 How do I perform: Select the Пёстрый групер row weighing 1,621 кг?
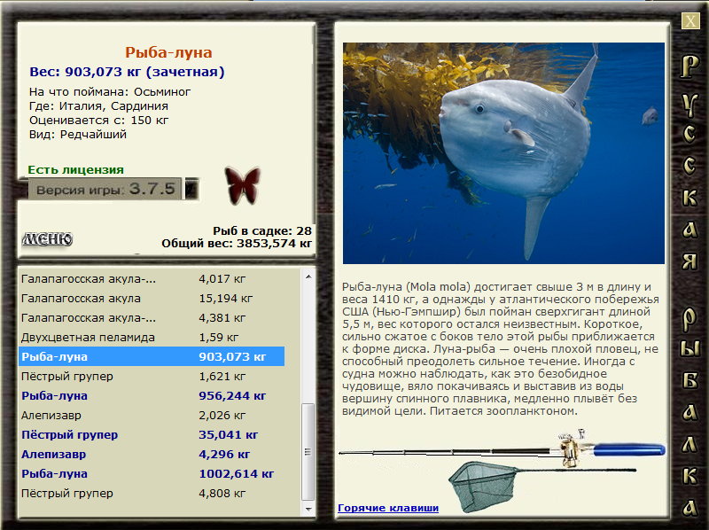tap(152, 377)
